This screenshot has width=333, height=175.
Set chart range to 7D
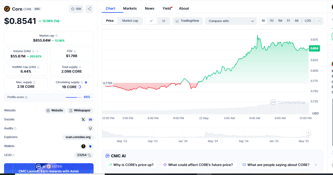click(x=271, y=21)
